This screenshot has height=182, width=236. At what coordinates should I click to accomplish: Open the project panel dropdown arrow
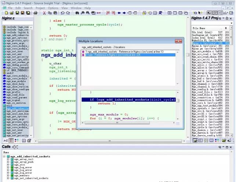232,23
